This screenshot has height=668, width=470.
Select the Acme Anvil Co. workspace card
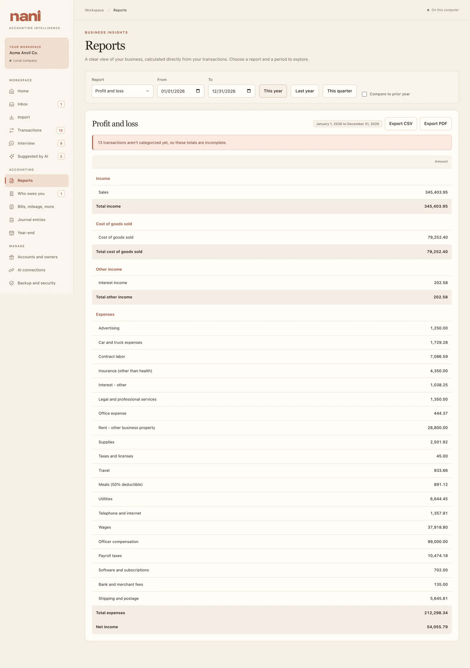pos(37,53)
